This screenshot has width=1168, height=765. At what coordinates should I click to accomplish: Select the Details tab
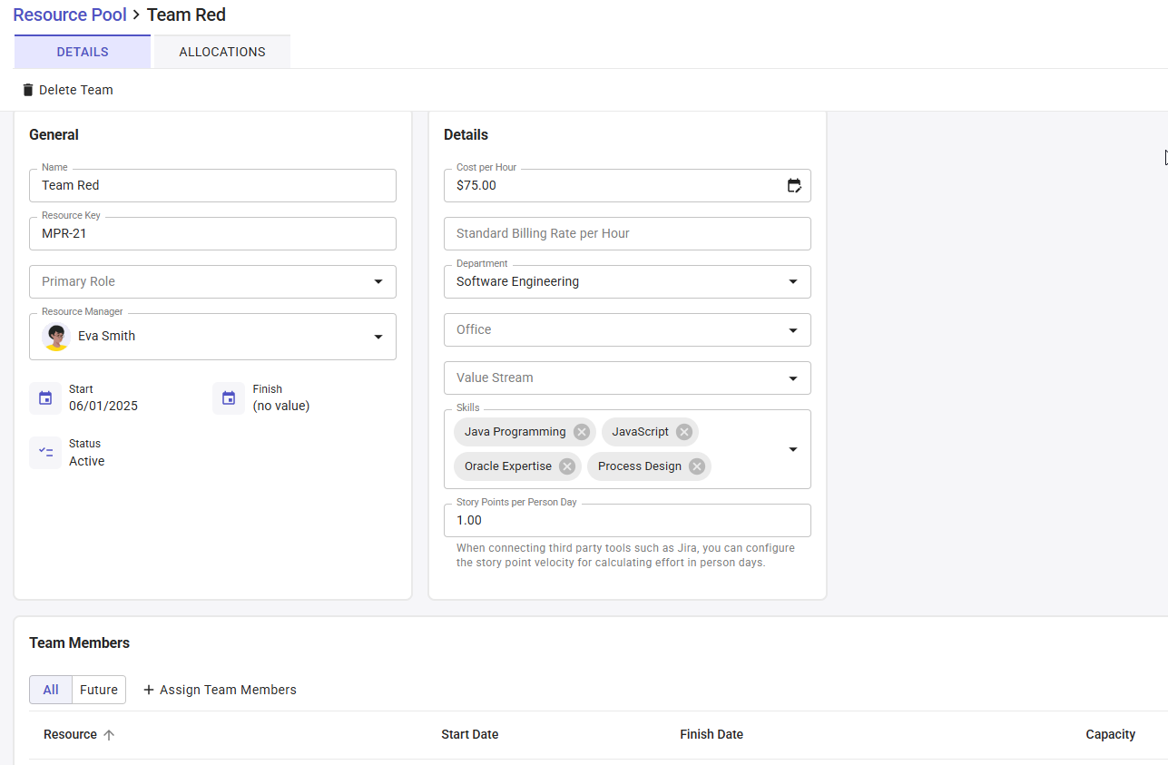pos(83,52)
